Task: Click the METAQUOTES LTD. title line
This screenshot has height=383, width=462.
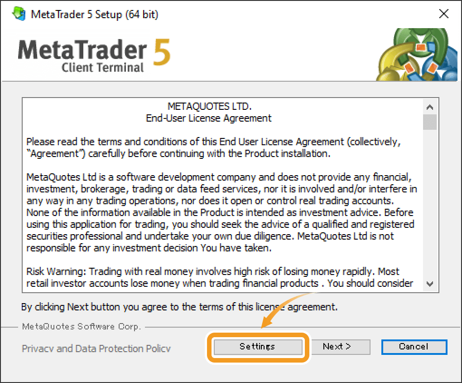Action: (x=210, y=106)
